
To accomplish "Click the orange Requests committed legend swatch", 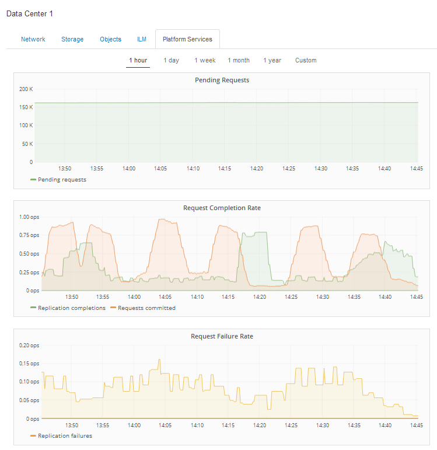I will coord(113,308).
